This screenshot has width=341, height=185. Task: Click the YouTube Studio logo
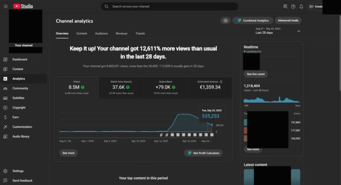click(23, 6)
